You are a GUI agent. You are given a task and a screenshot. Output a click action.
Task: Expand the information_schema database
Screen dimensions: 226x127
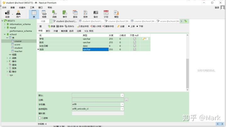click(x=5, y=24)
